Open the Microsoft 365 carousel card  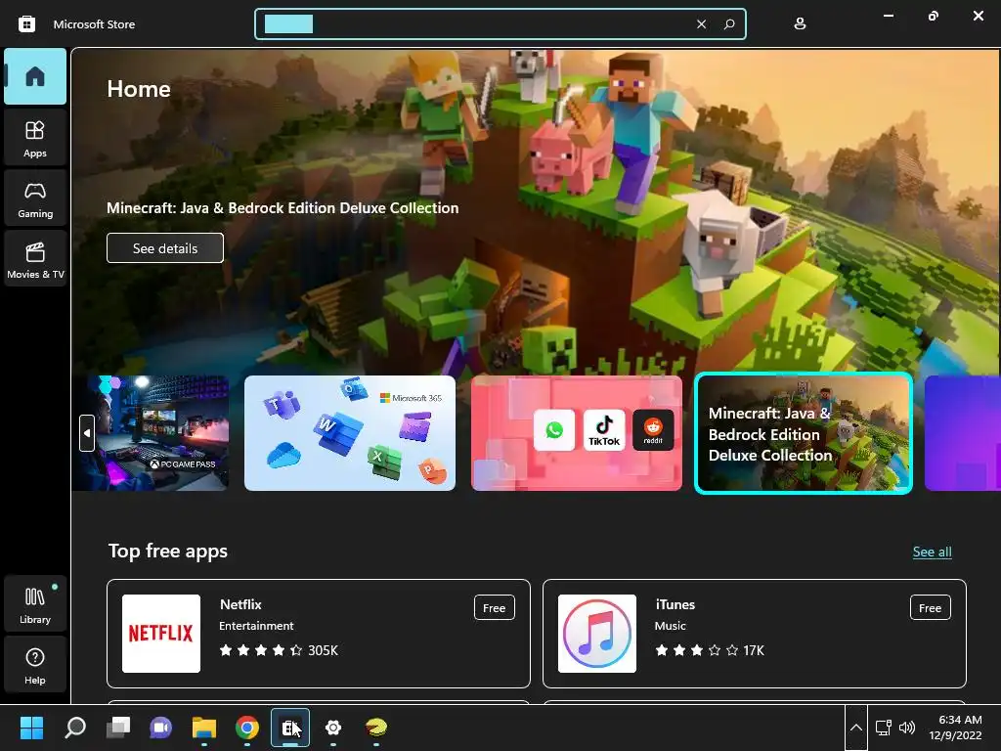pos(350,433)
